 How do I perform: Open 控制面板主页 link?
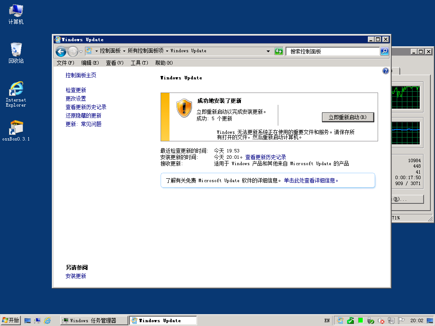tap(81, 75)
